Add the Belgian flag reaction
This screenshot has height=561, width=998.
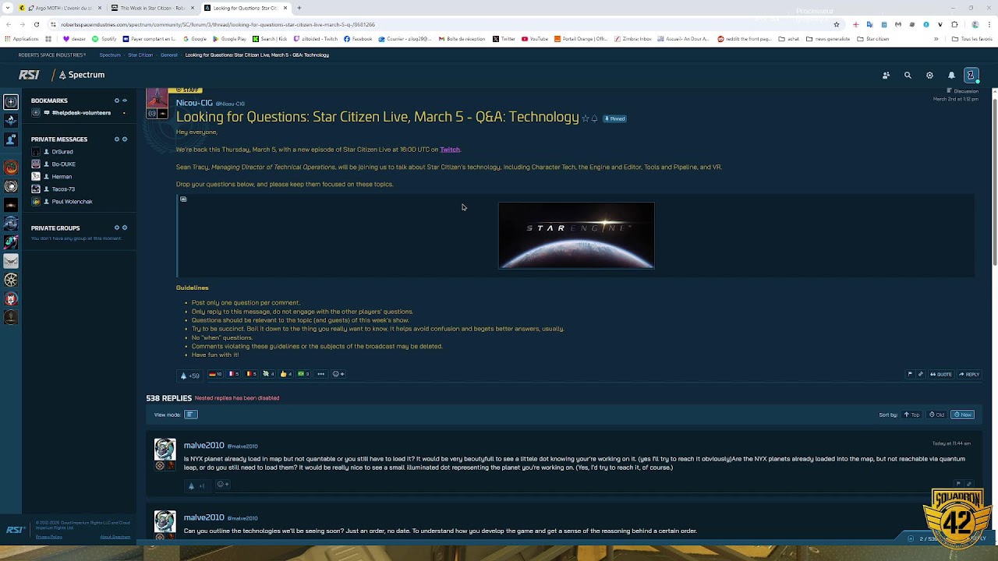[251, 374]
